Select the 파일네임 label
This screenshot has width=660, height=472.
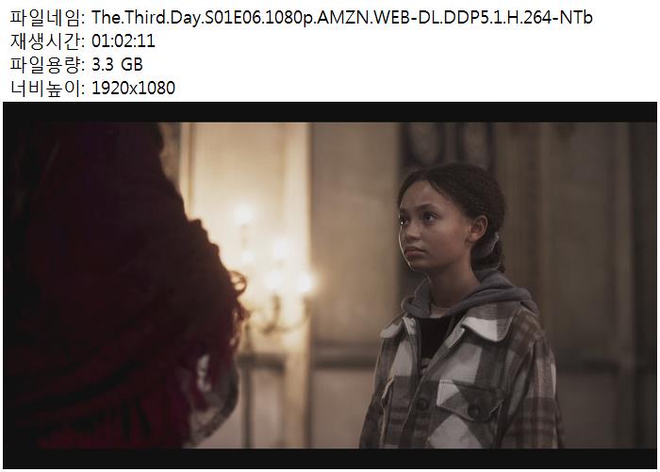point(45,18)
